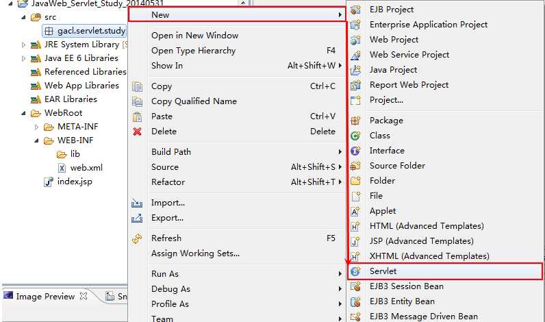545x322 pixels.
Task: Click the EJB Project icon
Action: 355,10
